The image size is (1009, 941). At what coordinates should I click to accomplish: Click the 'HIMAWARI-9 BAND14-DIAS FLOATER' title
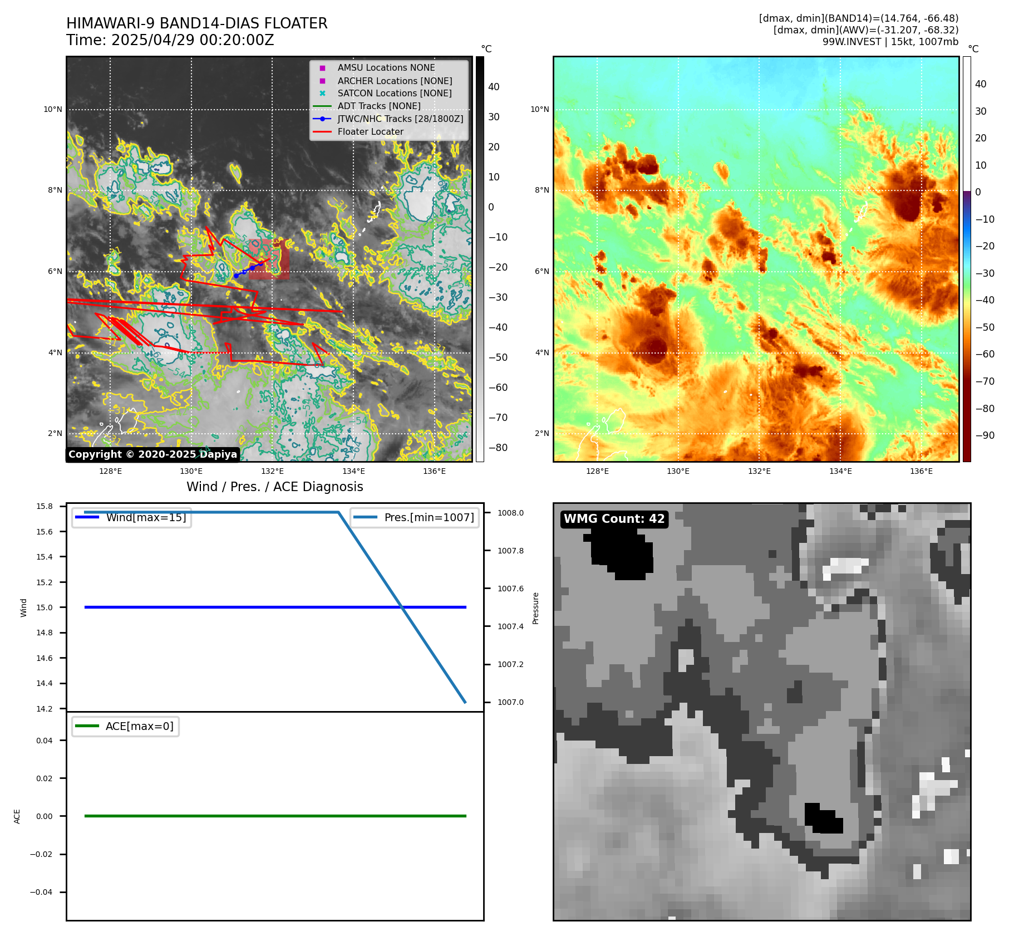[197, 23]
